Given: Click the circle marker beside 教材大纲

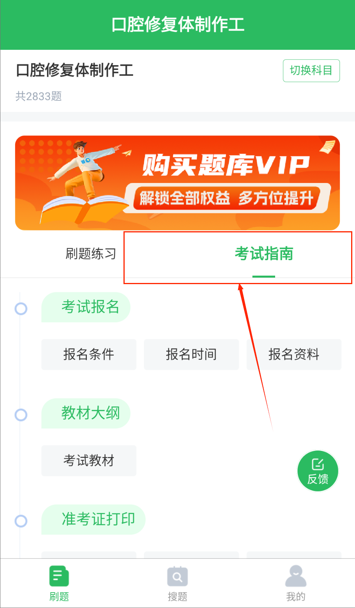Looking at the screenshot, I should (21, 415).
